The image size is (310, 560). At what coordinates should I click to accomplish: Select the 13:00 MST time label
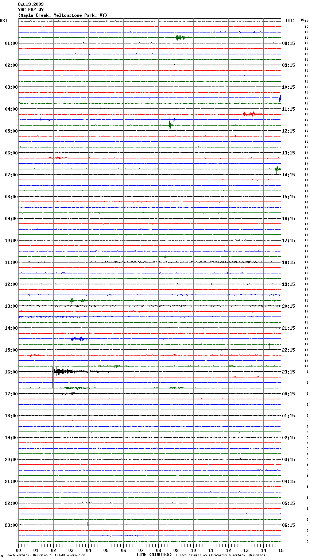click(x=11, y=306)
